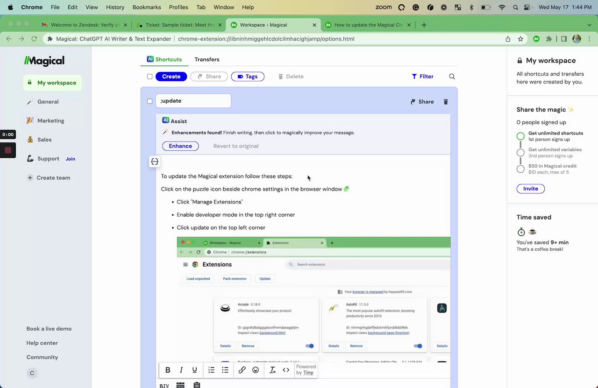Insert a bulleted list

pos(225,370)
